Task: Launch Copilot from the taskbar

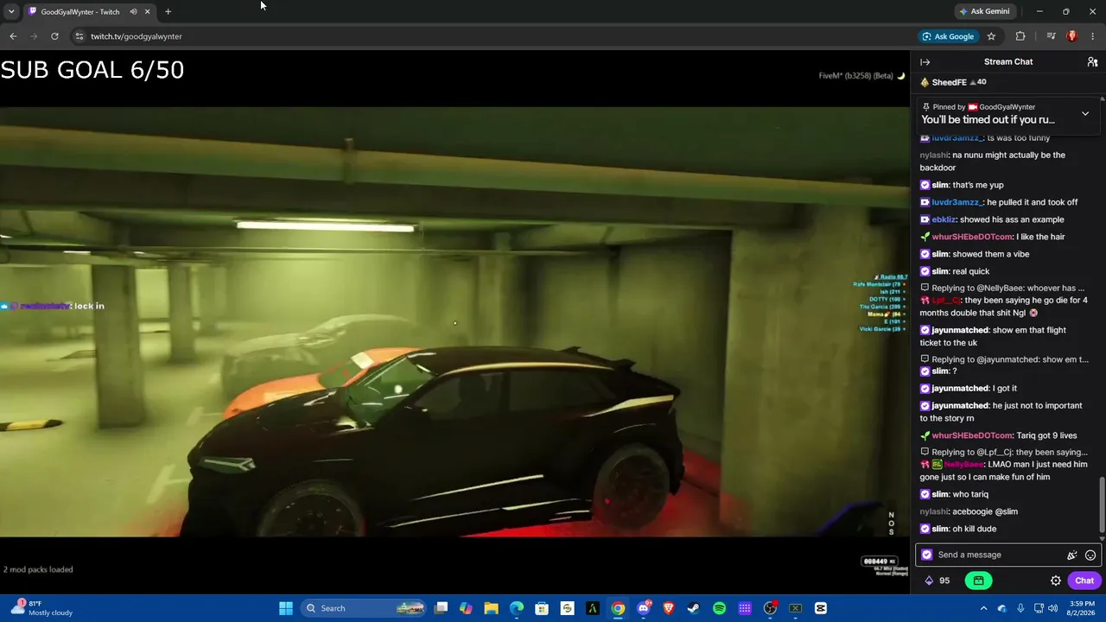Action: [466, 608]
